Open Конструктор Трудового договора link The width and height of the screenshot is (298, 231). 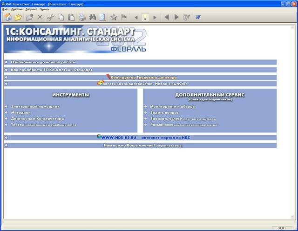[144, 77]
